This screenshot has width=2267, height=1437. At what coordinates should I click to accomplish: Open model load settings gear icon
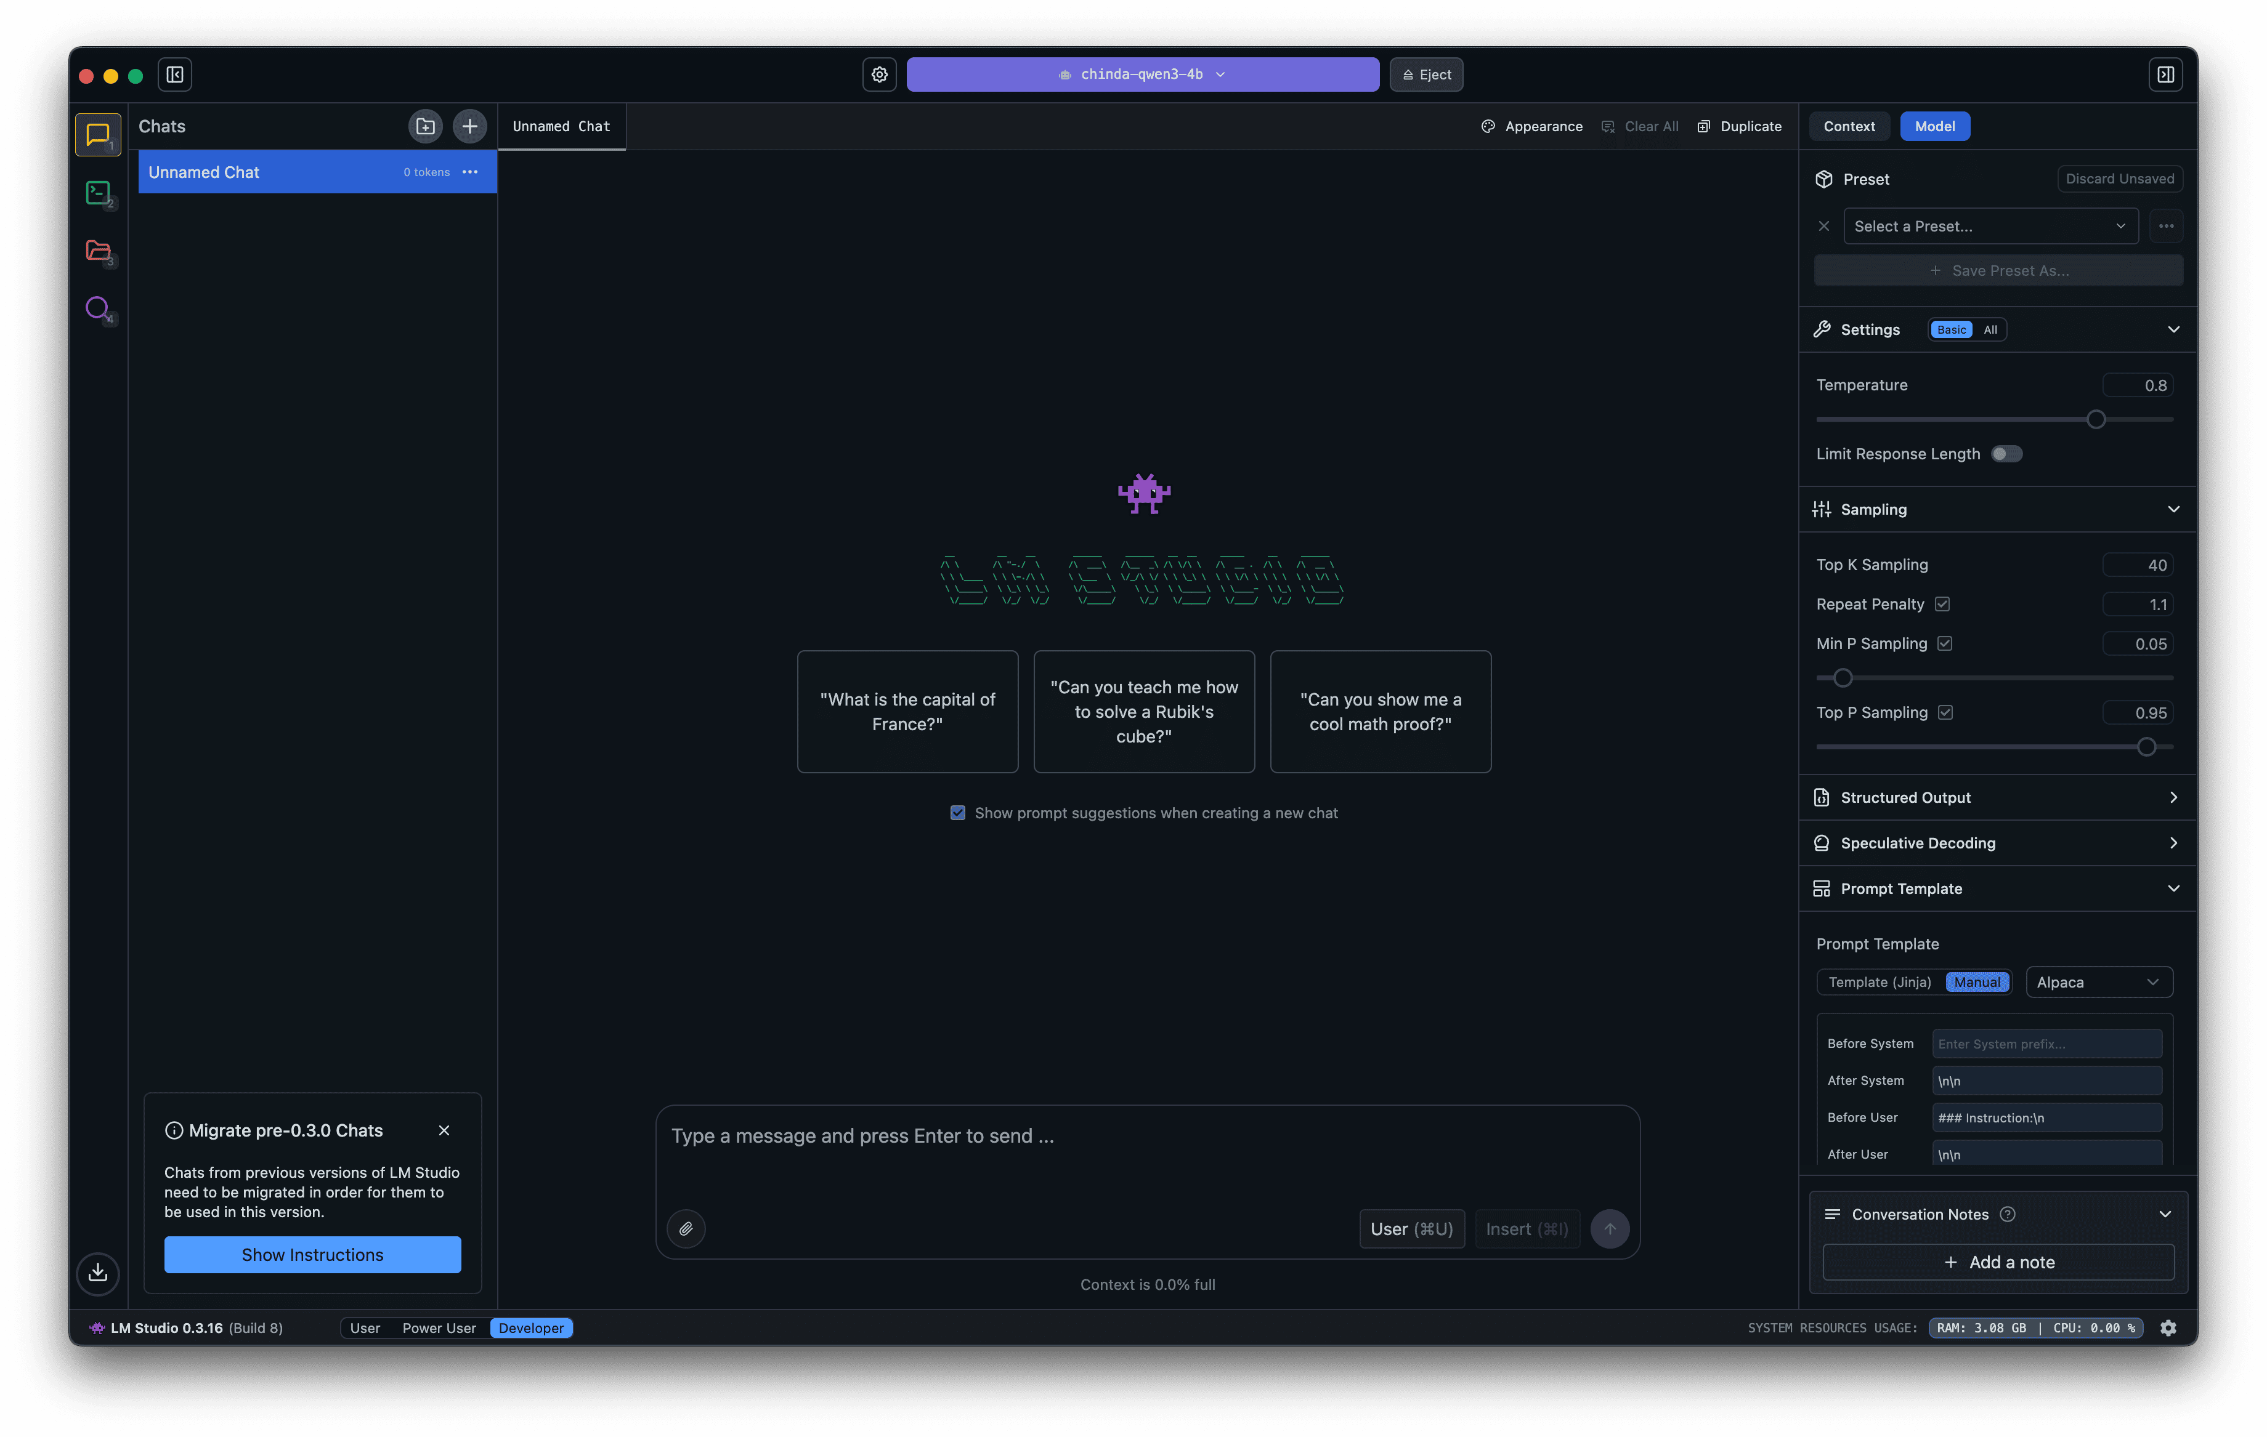tap(879, 74)
